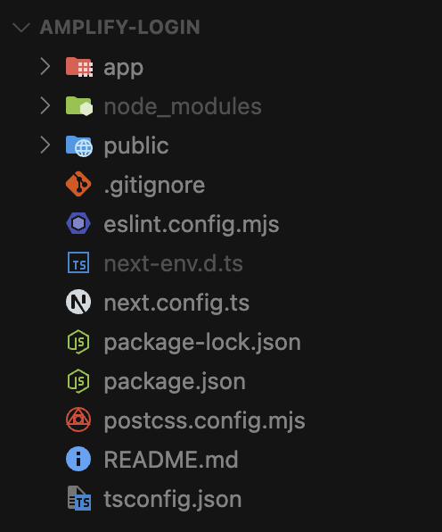Click the red PostCSS icon

click(x=78, y=420)
